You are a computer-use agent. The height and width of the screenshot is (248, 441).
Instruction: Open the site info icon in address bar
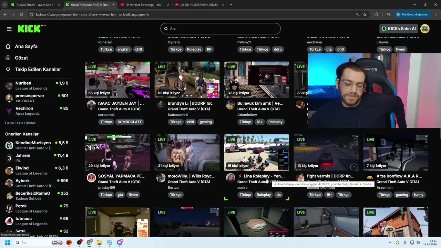(x=31, y=14)
